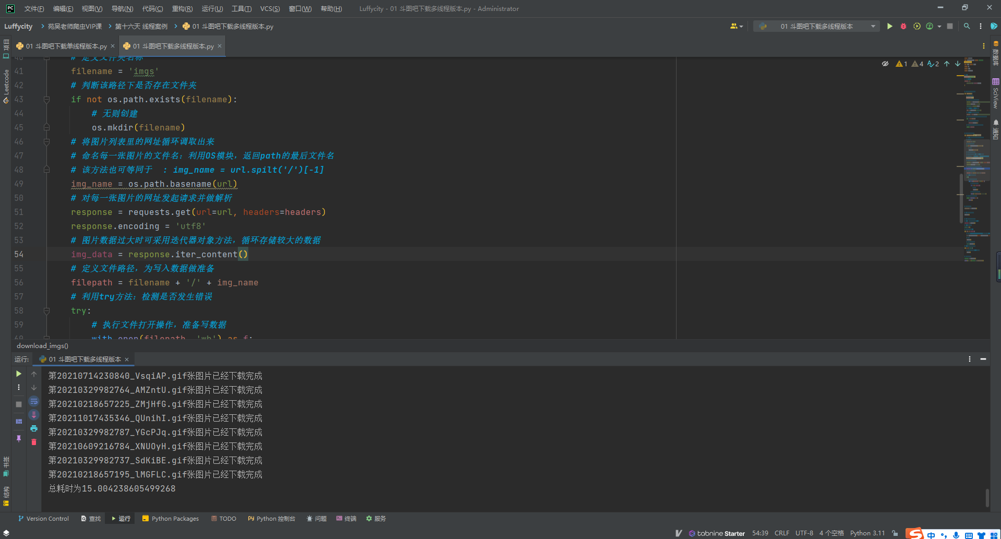Screen dimensions: 1001x539
Task: Toggle scroll-to-end in the run console
Action: point(34,415)
